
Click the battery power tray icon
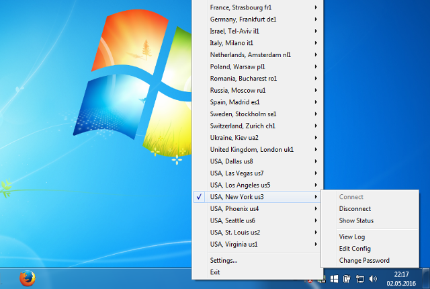[x=347, y=279]
